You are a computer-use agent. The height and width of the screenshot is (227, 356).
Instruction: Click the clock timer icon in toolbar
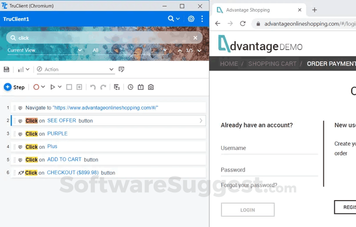coord(130,87)
